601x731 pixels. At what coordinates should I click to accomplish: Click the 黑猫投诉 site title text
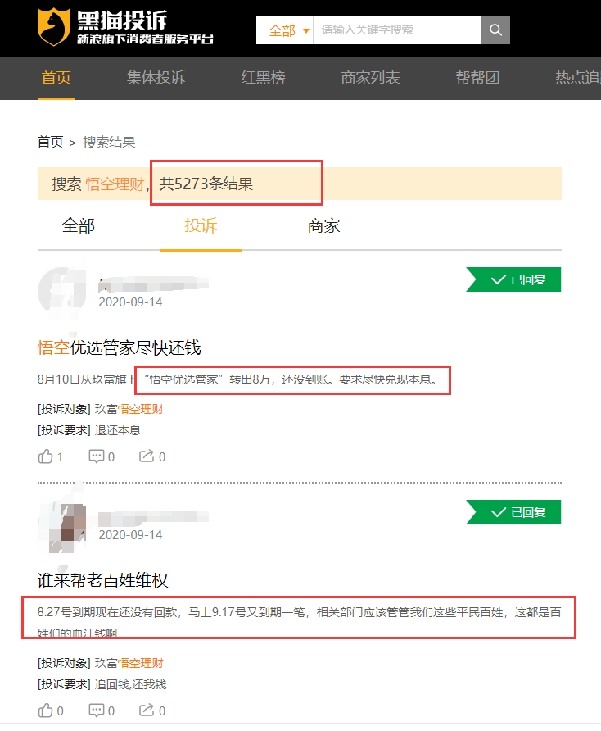pyautogui.click(x=122, y=20)
